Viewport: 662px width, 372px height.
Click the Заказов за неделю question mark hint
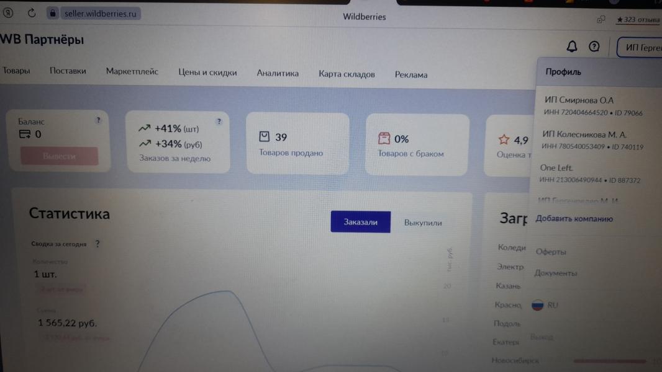pyautogui.click(x=219, y=122)
